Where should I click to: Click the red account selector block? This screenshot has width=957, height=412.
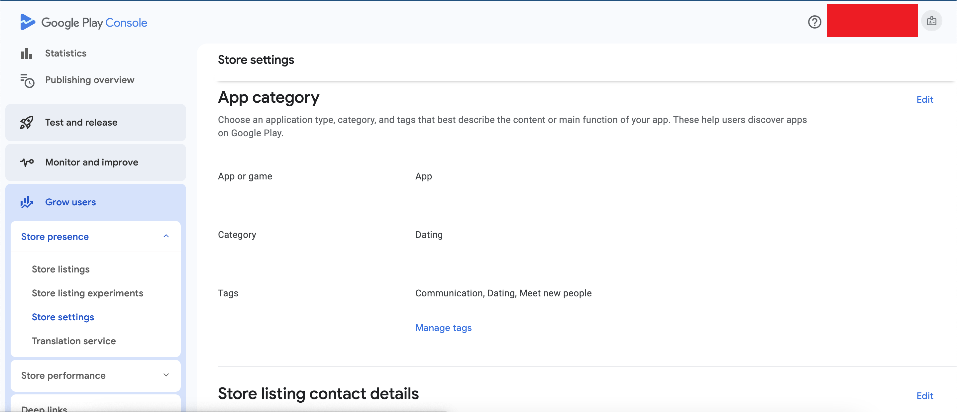point(872,21)
